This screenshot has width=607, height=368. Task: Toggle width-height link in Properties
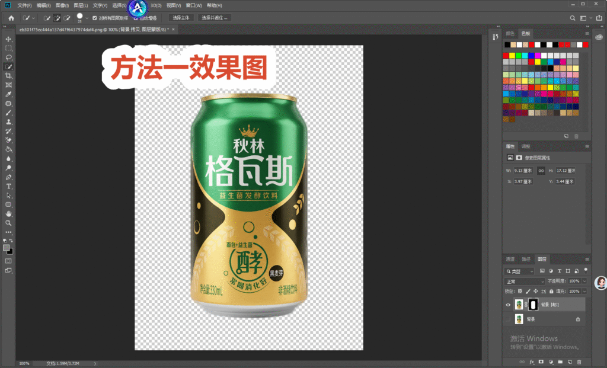click(x=541, y=171)
